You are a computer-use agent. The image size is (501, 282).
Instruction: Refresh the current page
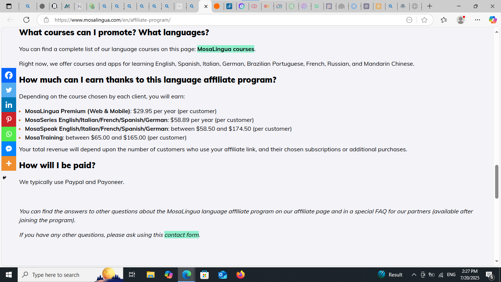pyautogui.click(x=26, y=20)
